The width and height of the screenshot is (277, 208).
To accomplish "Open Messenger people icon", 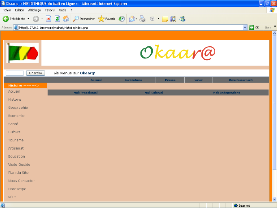I will [x=182, y=19].
